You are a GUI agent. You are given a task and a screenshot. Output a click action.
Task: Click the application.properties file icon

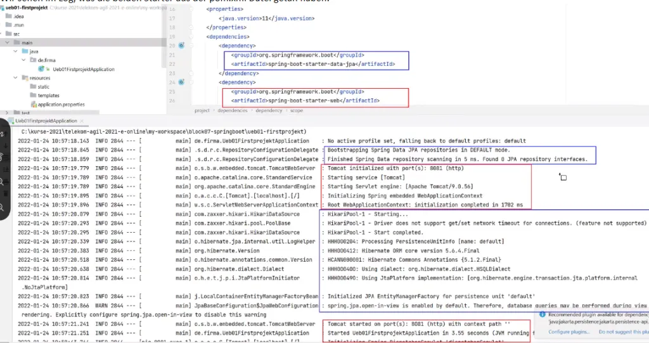click(x=34, y=105)
